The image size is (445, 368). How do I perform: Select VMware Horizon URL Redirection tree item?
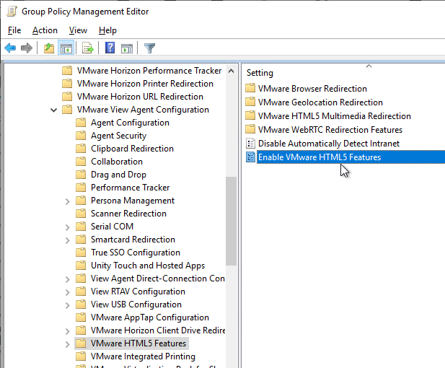click(140, 97)
